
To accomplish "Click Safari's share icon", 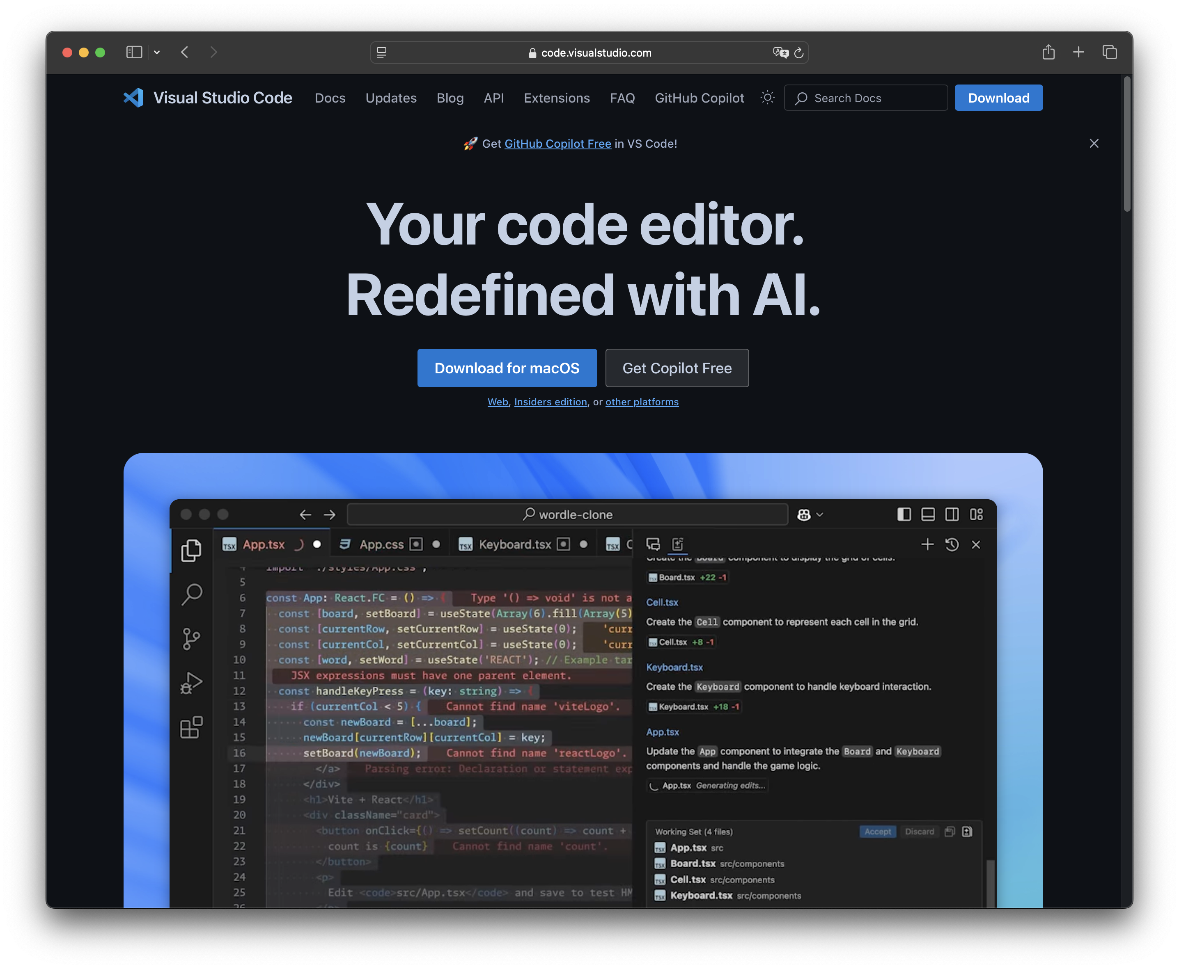I will point(1048,53).
